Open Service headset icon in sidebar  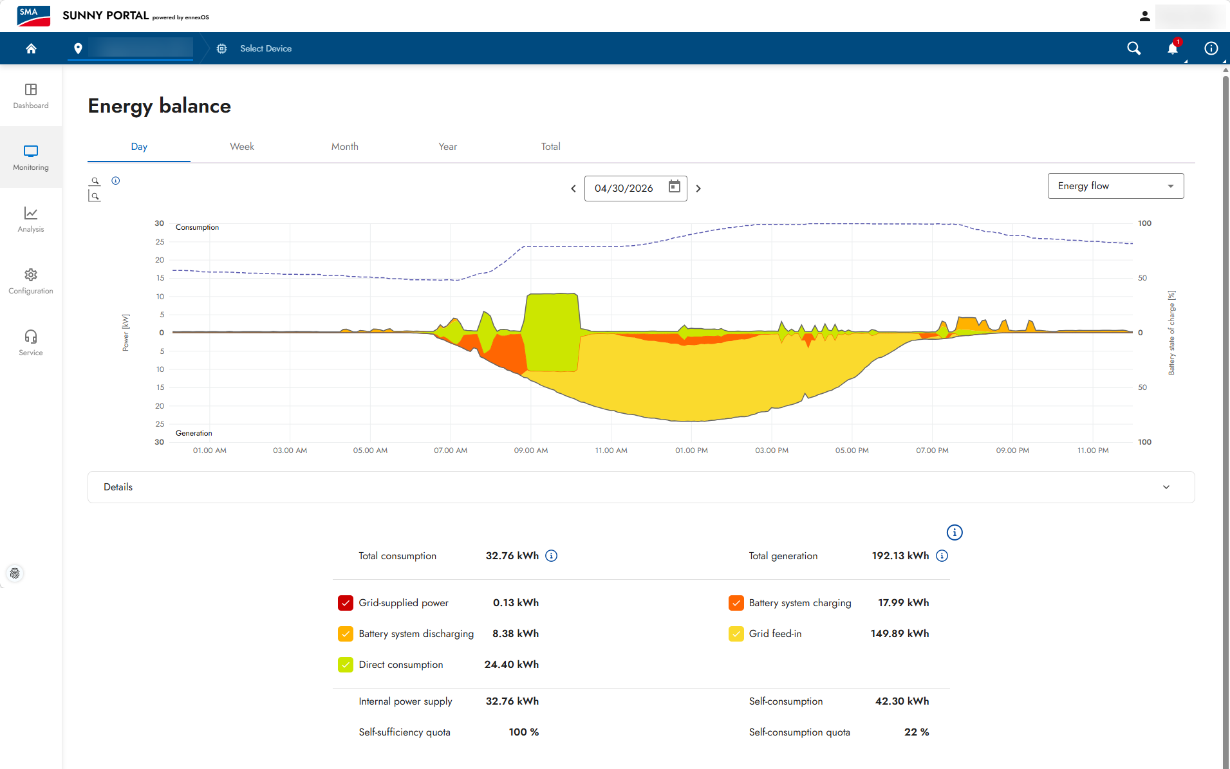31,343
